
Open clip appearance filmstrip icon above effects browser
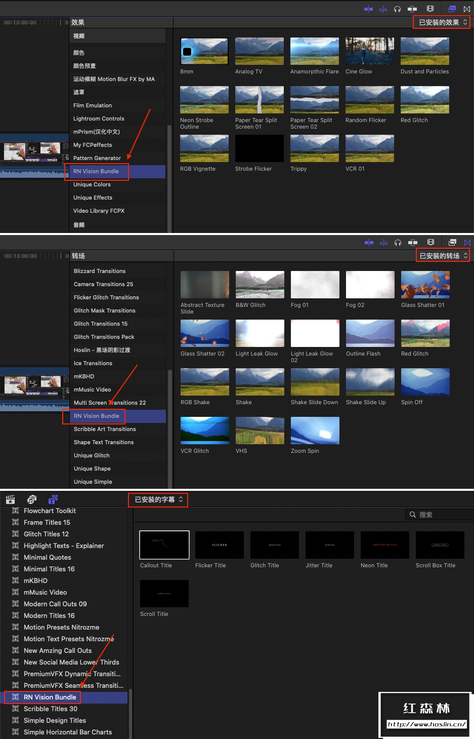(430, 9)
